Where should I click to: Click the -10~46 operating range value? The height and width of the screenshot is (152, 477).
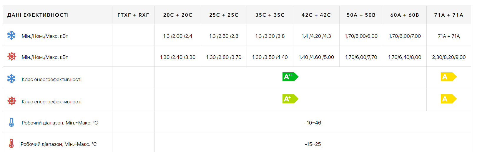pos(313,123)
